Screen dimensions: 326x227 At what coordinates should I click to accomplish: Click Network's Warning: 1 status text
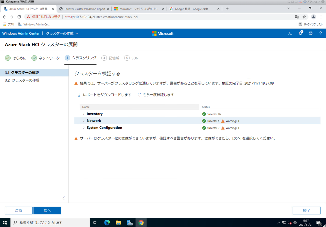(232, 121)
